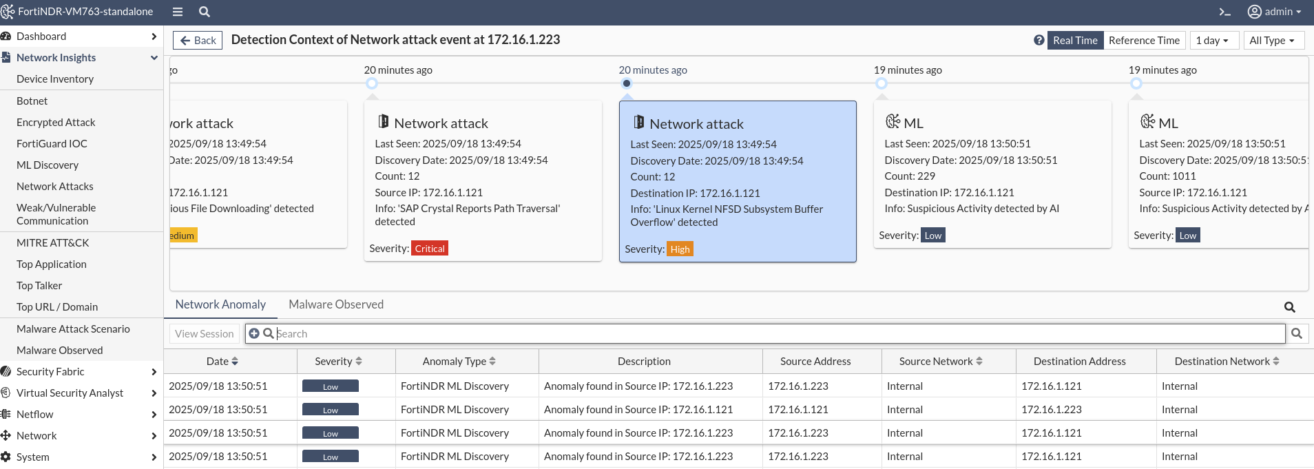Screen dimensions: 1314x469
Task: Click the search icon beside Malware Observed tab row
Action: 1289,307
